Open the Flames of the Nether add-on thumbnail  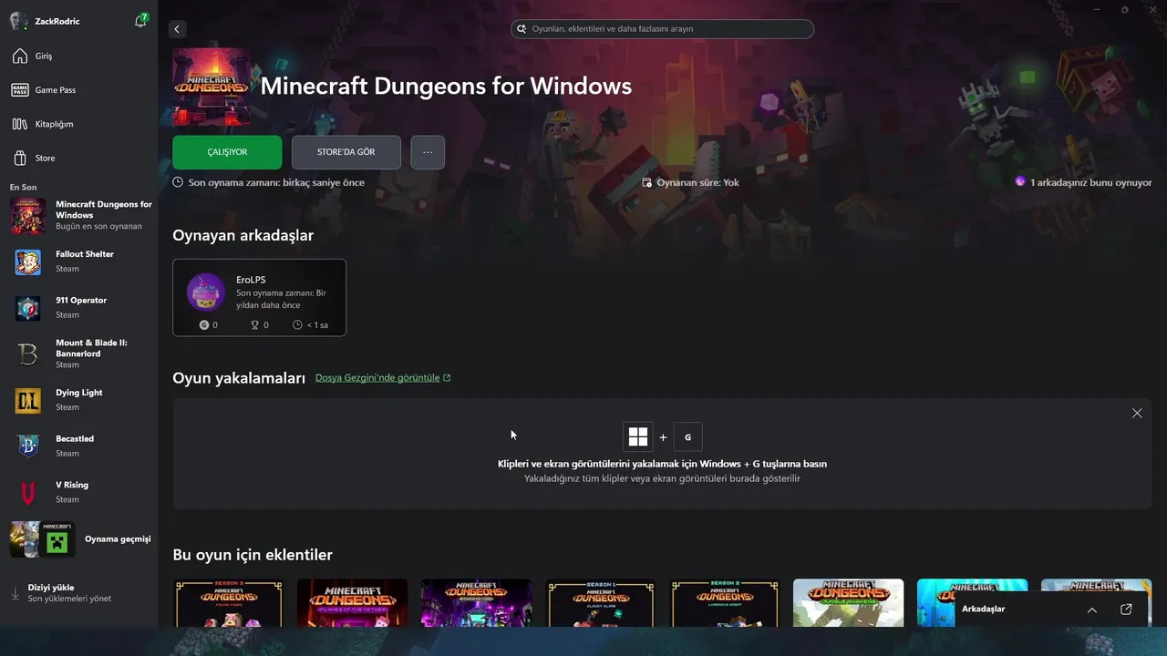tap(352, 602)
